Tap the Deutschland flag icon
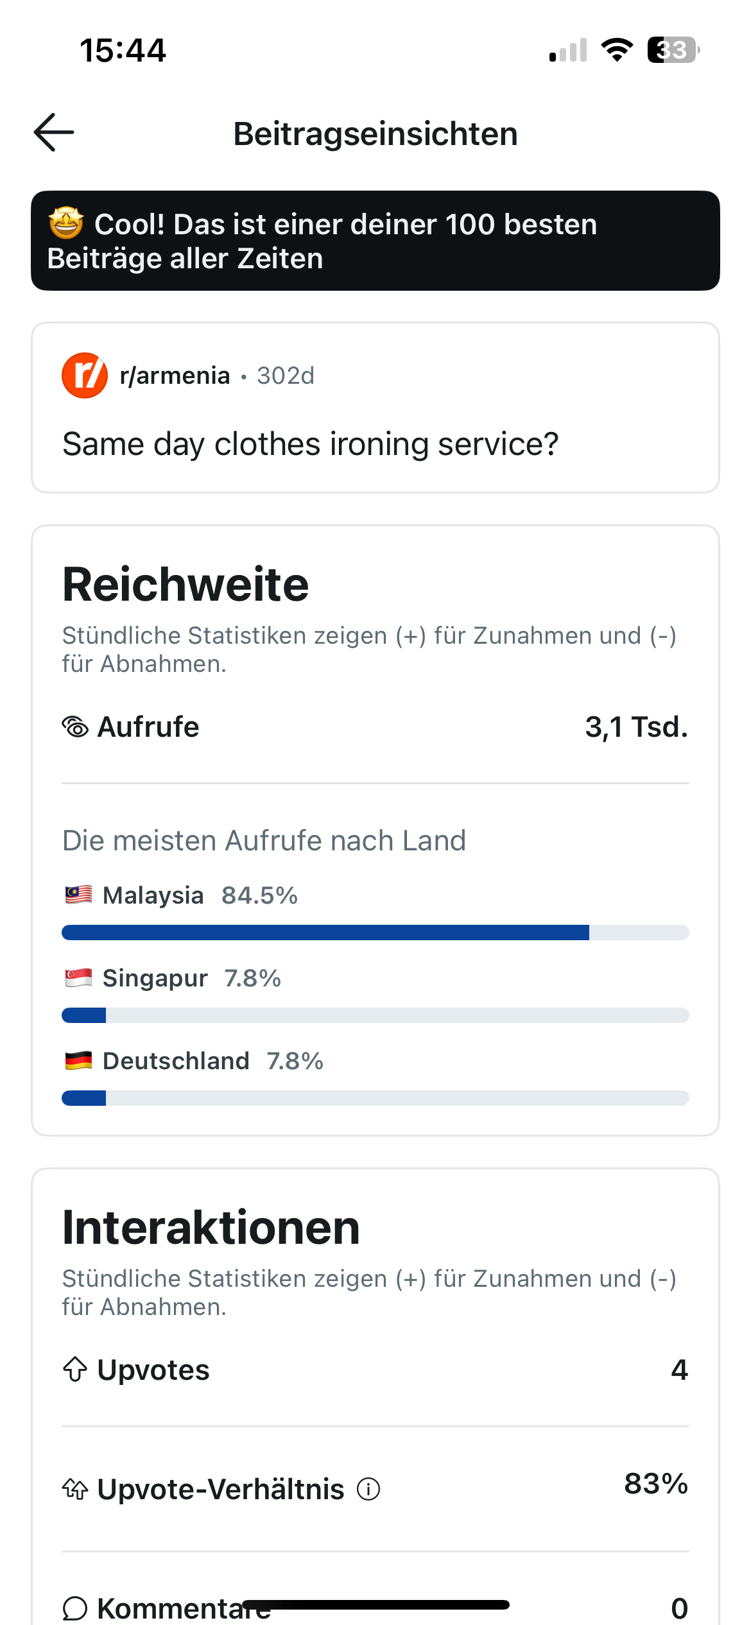 click(78, 1061)
